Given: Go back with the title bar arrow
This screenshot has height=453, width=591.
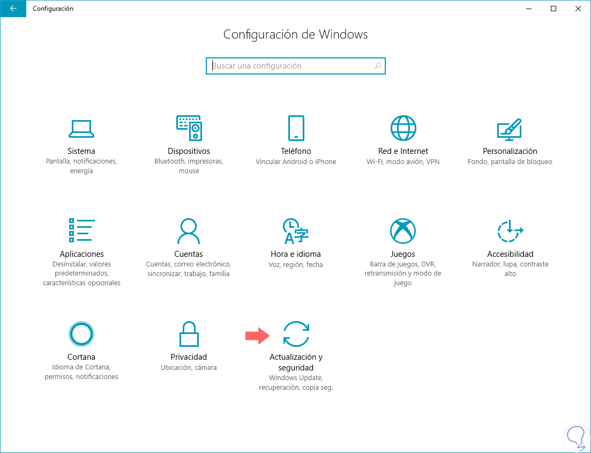Looking at the screenshot, I should click(13, 8).
